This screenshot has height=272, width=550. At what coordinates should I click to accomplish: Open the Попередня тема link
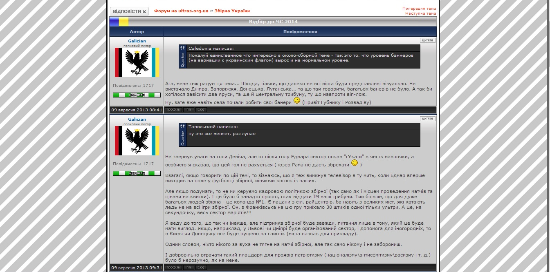tap(419, 9)
